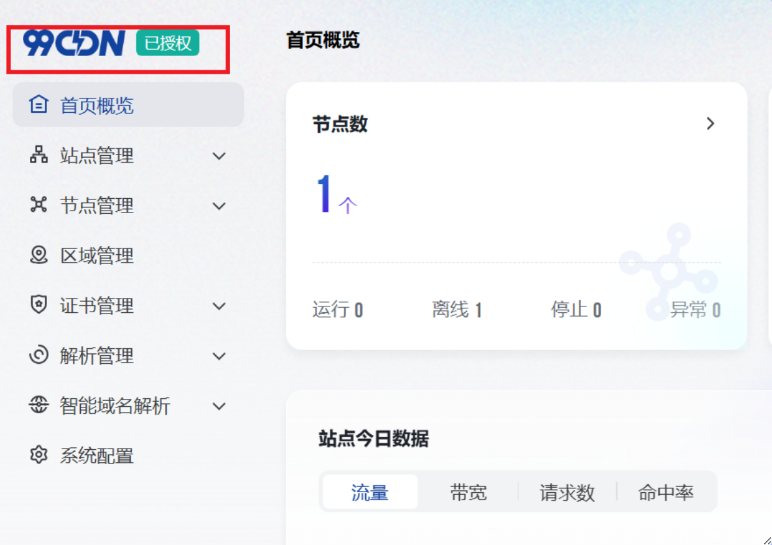
Task: Open node details via 节点数 arrow
Action: coord(711,124)
